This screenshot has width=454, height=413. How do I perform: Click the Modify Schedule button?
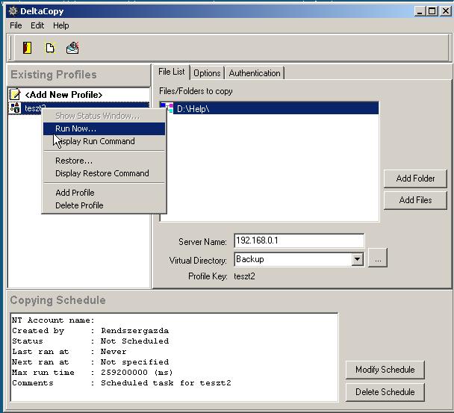(x=385, y=370)
